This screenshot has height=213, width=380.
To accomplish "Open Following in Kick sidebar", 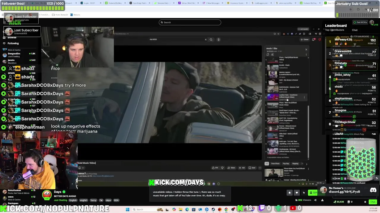I will point(13,43).
